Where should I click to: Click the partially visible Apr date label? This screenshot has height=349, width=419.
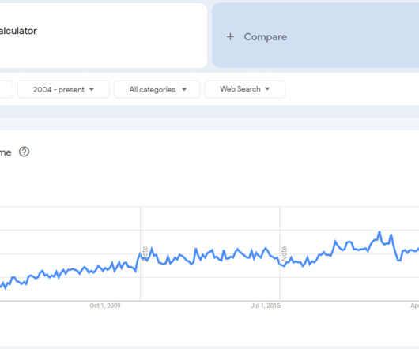click(x=414, y=306)
